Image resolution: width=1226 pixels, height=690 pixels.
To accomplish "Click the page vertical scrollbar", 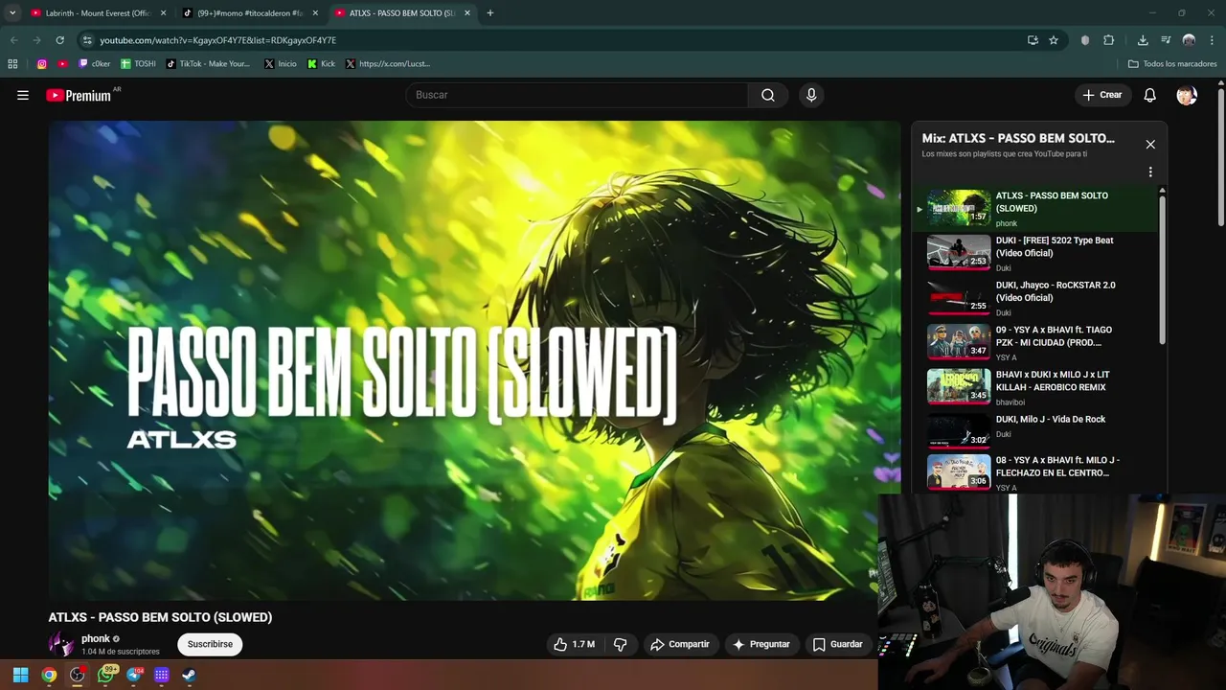I will click(1221, 158).
